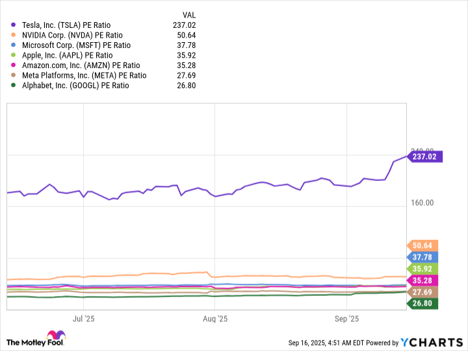Click the magenta 35.28 chart tag
468x351 pixels.
(422, 280)
